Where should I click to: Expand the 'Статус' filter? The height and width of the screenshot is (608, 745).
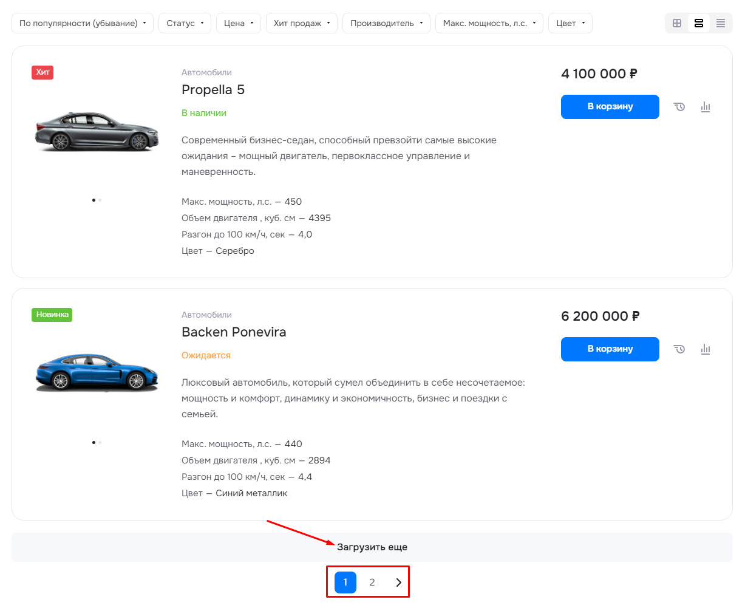(185, 23)
